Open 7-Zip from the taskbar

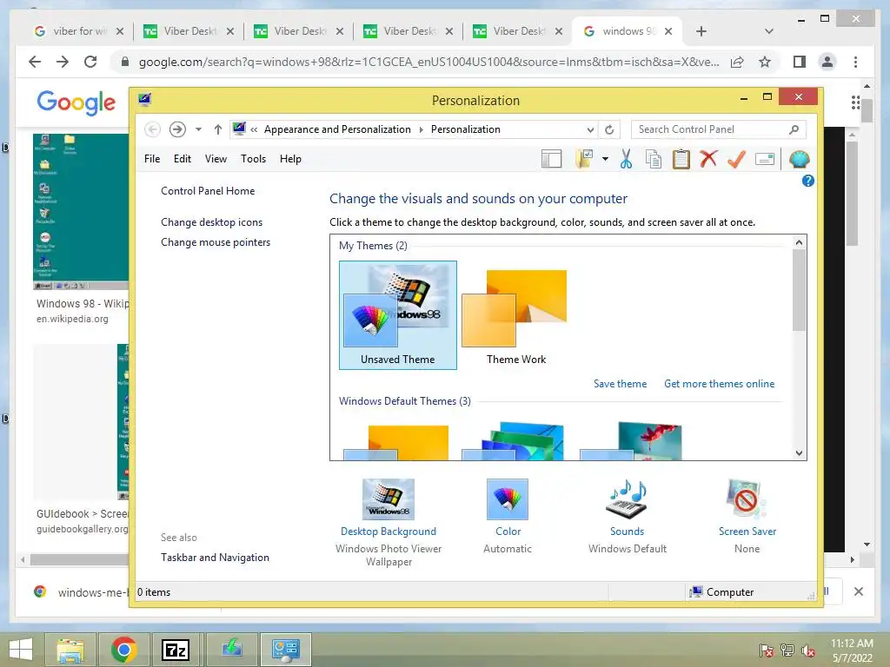point(176,650)
